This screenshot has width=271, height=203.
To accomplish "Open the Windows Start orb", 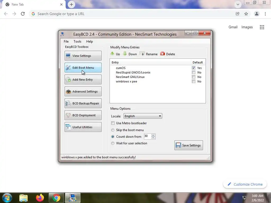I will [x=7, y=198].
